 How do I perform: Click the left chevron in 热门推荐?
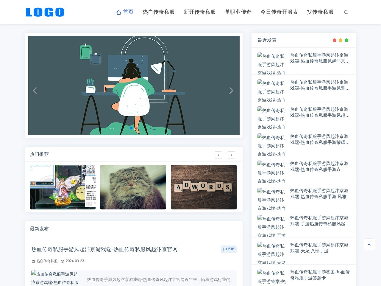point(218,155)
